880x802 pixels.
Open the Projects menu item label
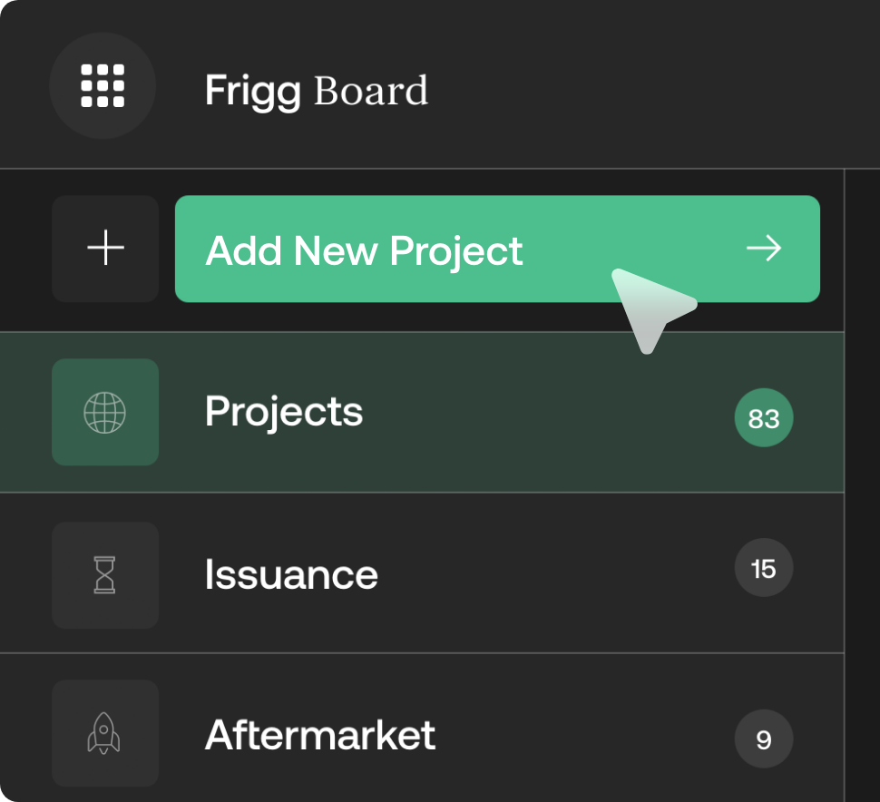point(284,412)
